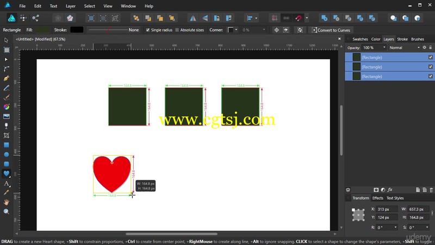The image size is (435, 245).
Task: Switch to the Pixel persona
Action: pos(23,18)
